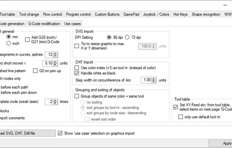Click 'Step width on circumference of Arc' label
Image resolution: width=232 pixels, height=148 pixels.
103,80
